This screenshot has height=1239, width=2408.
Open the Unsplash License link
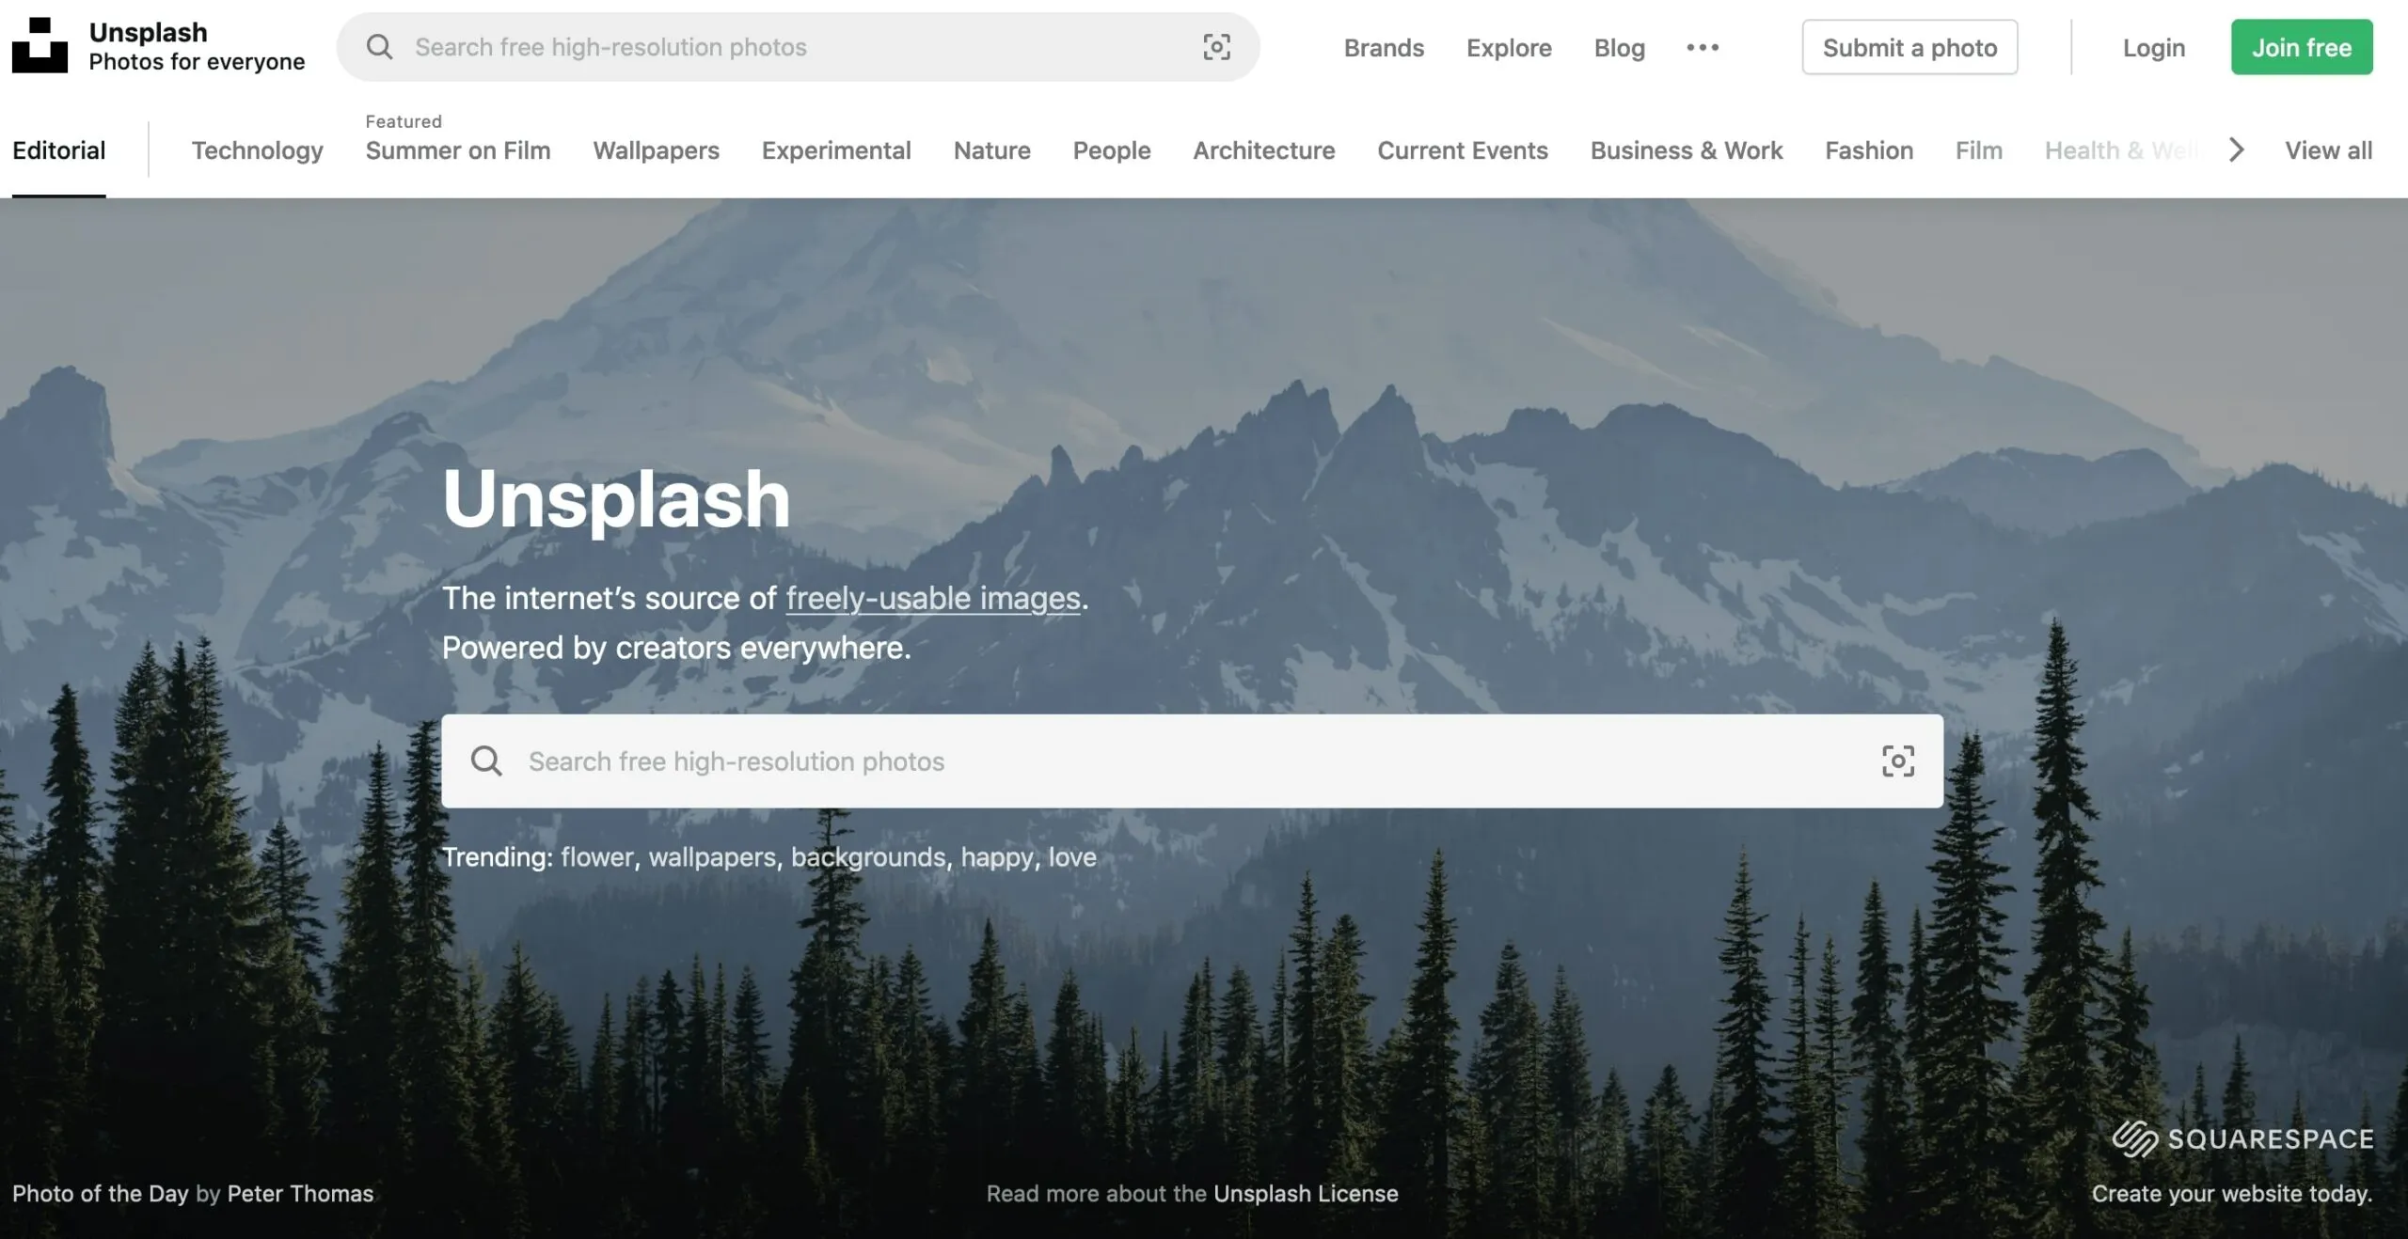(x=1306, y=1193)
